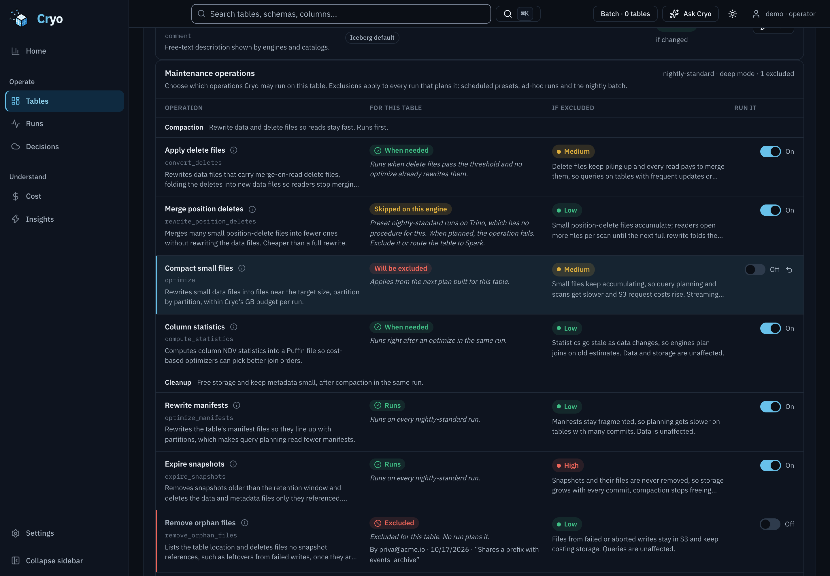Screen dimensions: 830x576
Task: Turn on Compact small files toggle
Action: [754, 270]
